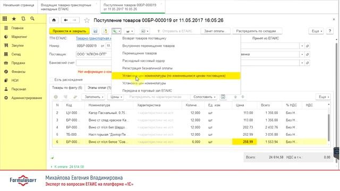
Task: Open the Print dropdown button
Action: point(130,31)
